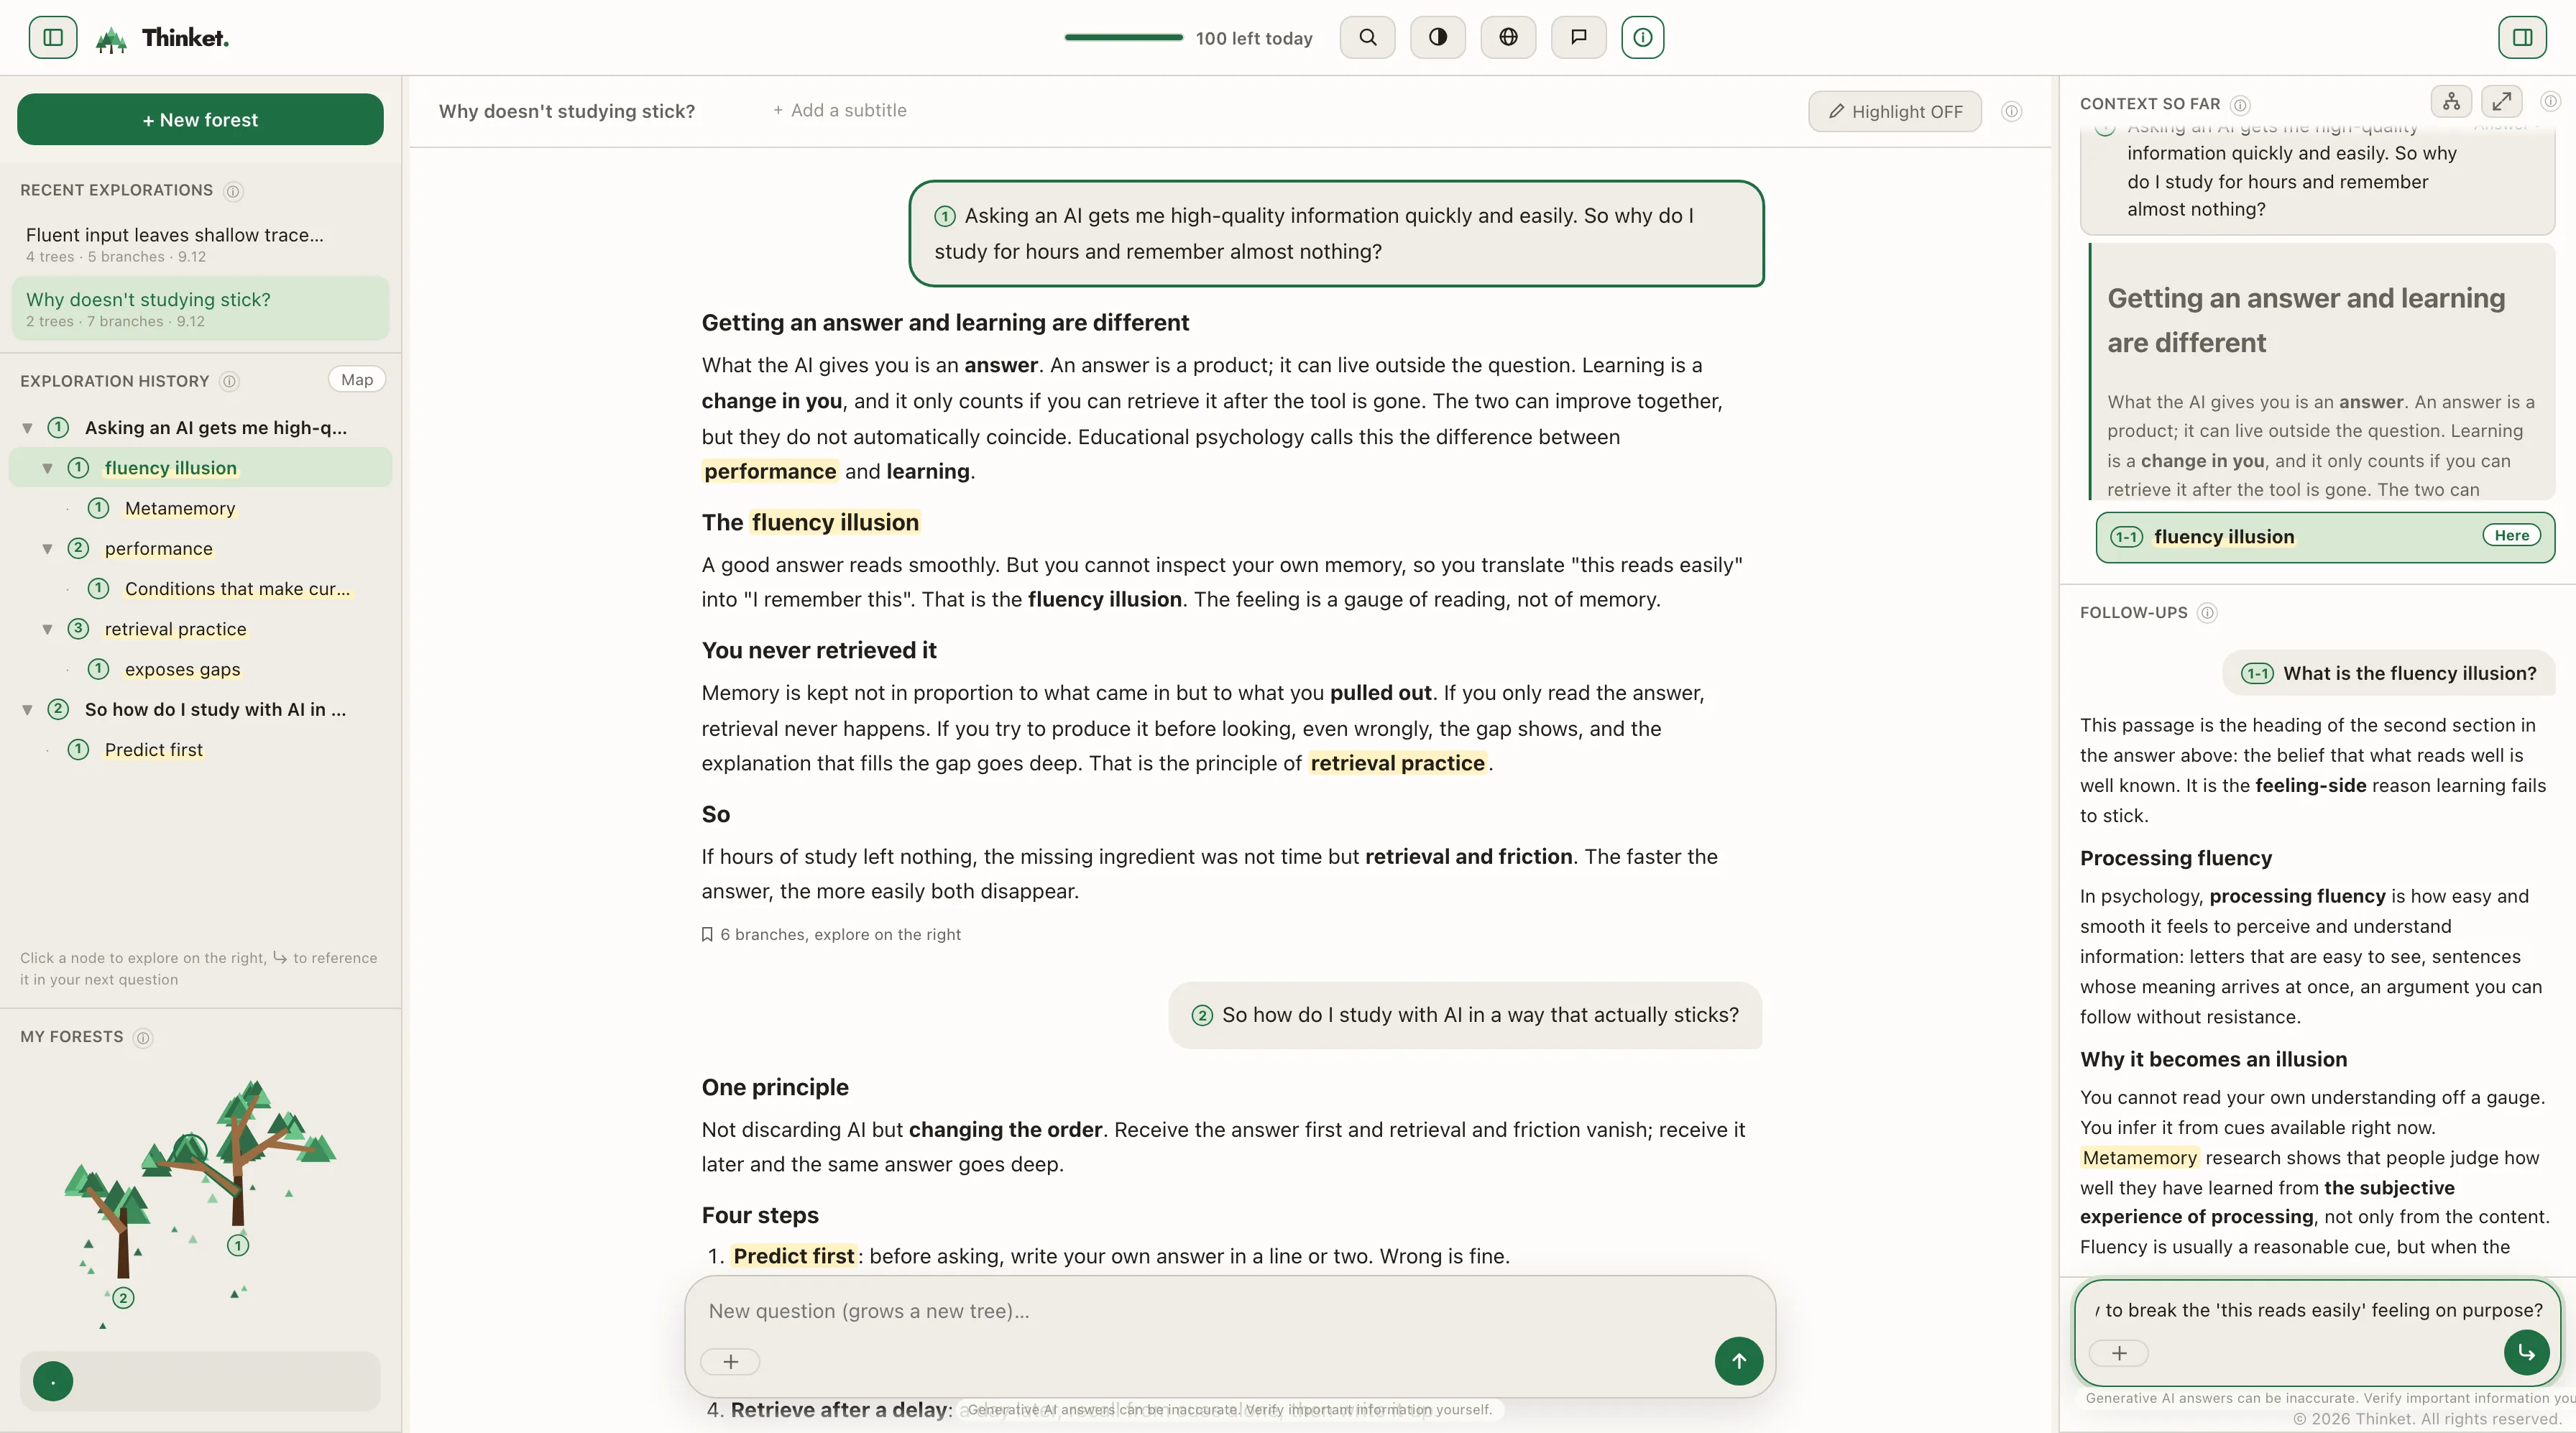
Task: Open the info circle icon in top bar
Action: (x=1643, y=38)
